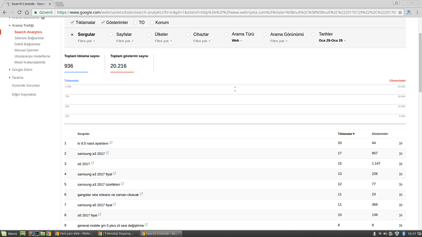Open the 'Oca 29-Oca 29' date range dropdown
This screenshot has width=422, height=237.
[x=332, y=40]
